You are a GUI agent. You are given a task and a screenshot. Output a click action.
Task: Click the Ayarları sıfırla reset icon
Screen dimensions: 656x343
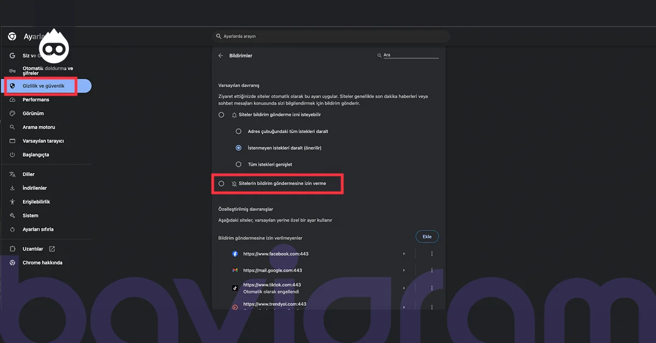coord(12,229)
